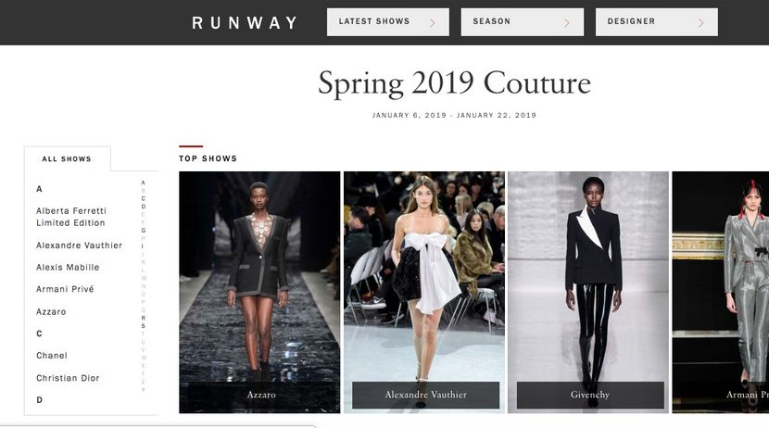This screenshot has height=428, width=769.
Task: Jump to letter G in alphabet index
Action: click(x=144, y=231)
